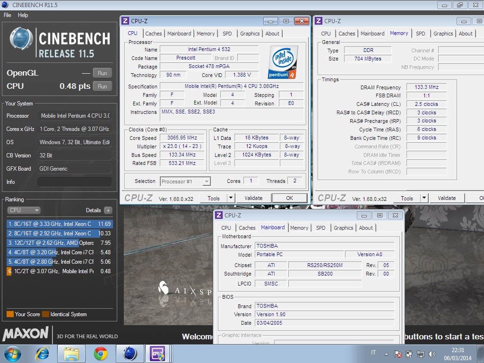Select the 4C/8T 3.20 GHz Core i7 row

[60, 252]
